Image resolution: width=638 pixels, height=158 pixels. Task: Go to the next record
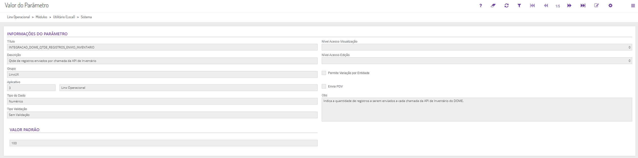pyautogui.click(x=569, y=6)
